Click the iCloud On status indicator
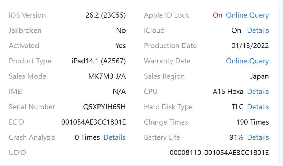The width and height of the screenshot is (283, 166). coord(237,30)
